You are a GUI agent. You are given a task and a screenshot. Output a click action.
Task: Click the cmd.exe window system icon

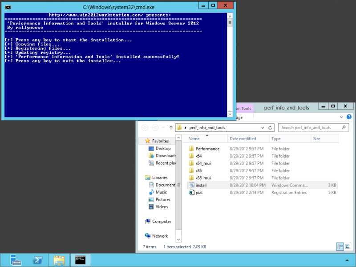click(x=8, y=7)
